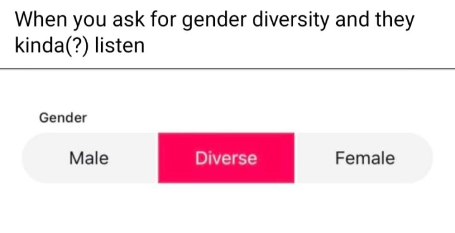
Task: Tap the white Diverse text
Action: [226, 158]
